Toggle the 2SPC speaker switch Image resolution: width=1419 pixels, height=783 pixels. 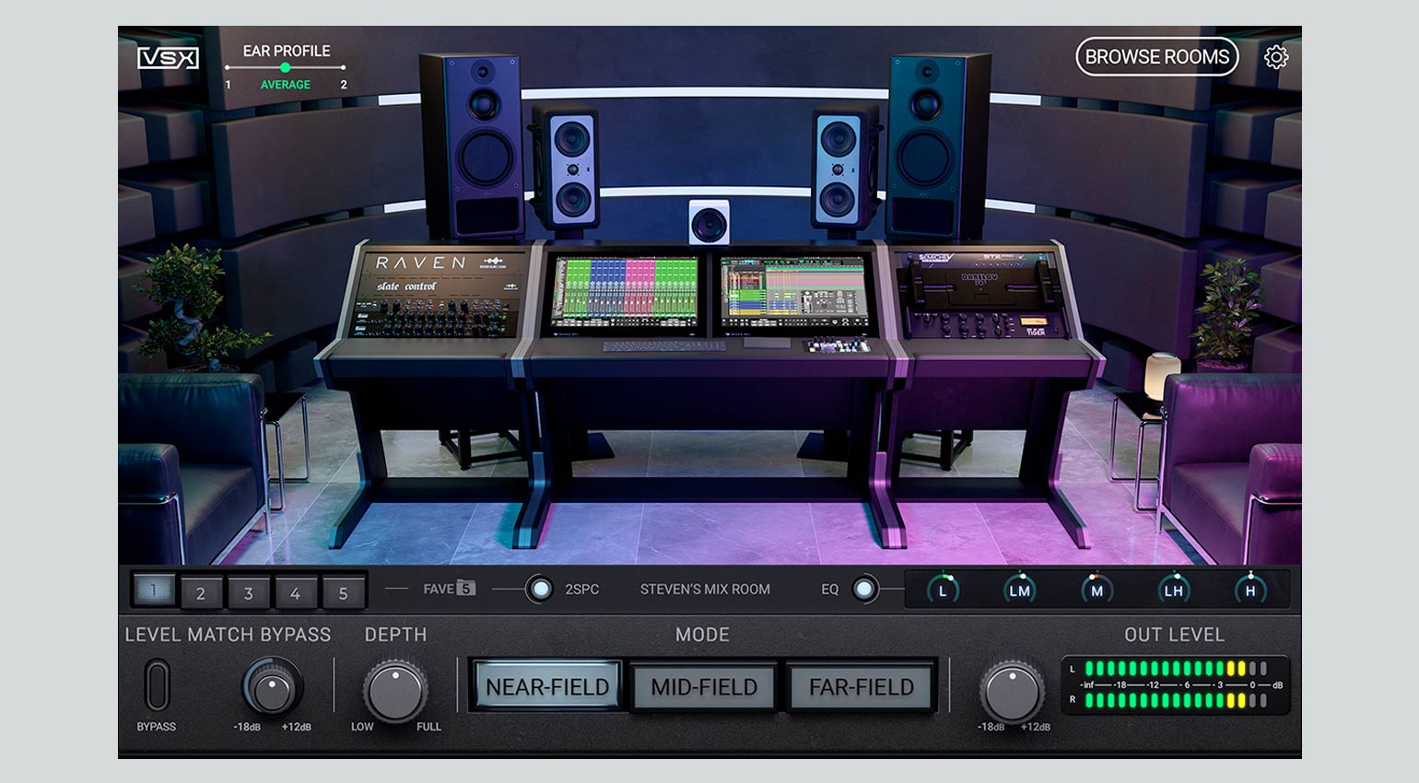coord(540,589)
